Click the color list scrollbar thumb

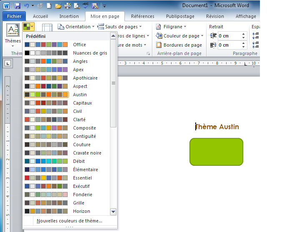pos(113,83)
